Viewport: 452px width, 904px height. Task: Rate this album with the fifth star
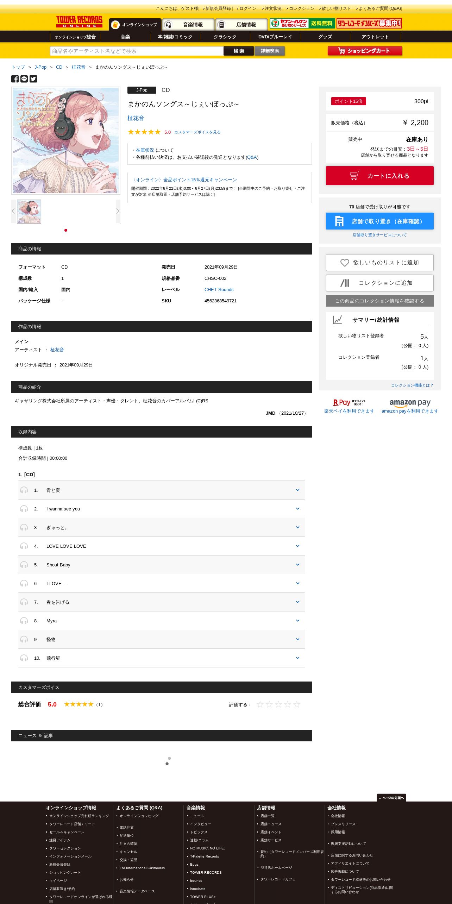click(297, 704)
